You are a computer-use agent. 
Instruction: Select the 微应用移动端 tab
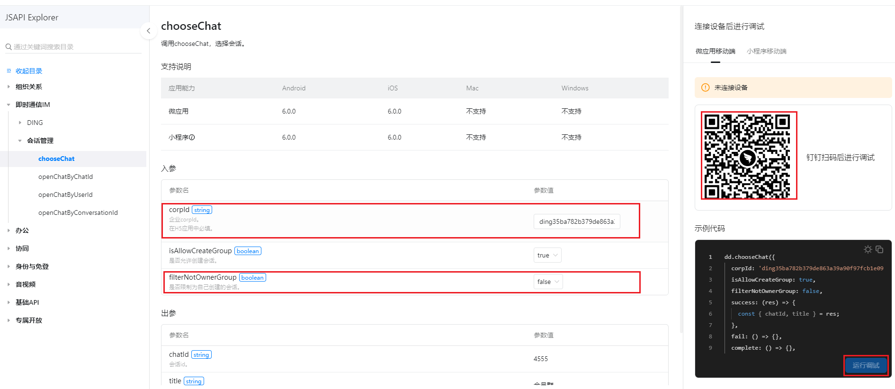point(715,51)
